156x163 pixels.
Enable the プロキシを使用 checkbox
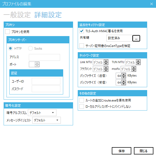[x=8, y=32]
